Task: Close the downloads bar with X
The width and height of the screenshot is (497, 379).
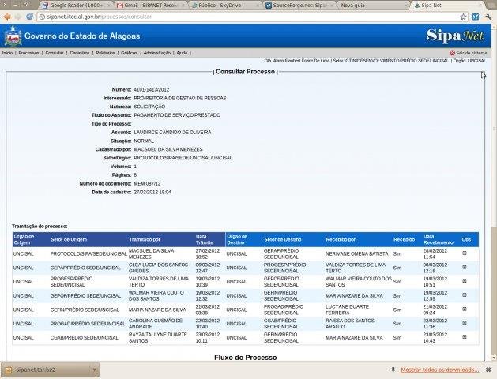Action: pyautogui.click(x=488, y=370)
